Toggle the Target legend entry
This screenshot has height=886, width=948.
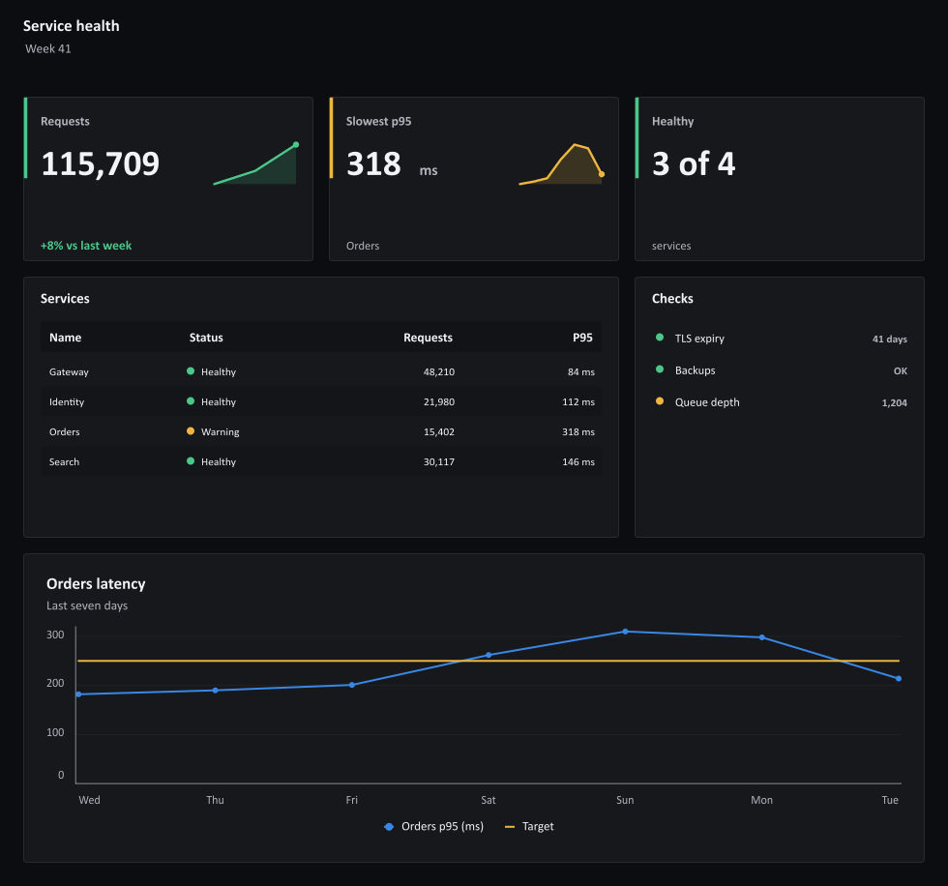tap(529, 826)
